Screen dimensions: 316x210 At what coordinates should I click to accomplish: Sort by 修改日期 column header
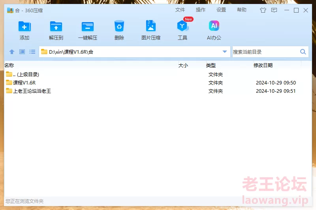(x=263, y=65)
